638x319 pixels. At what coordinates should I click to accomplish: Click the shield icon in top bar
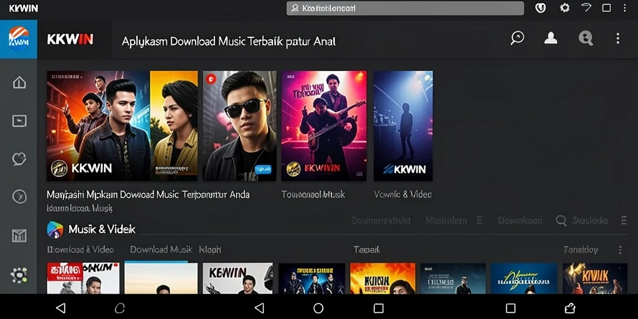540,7
